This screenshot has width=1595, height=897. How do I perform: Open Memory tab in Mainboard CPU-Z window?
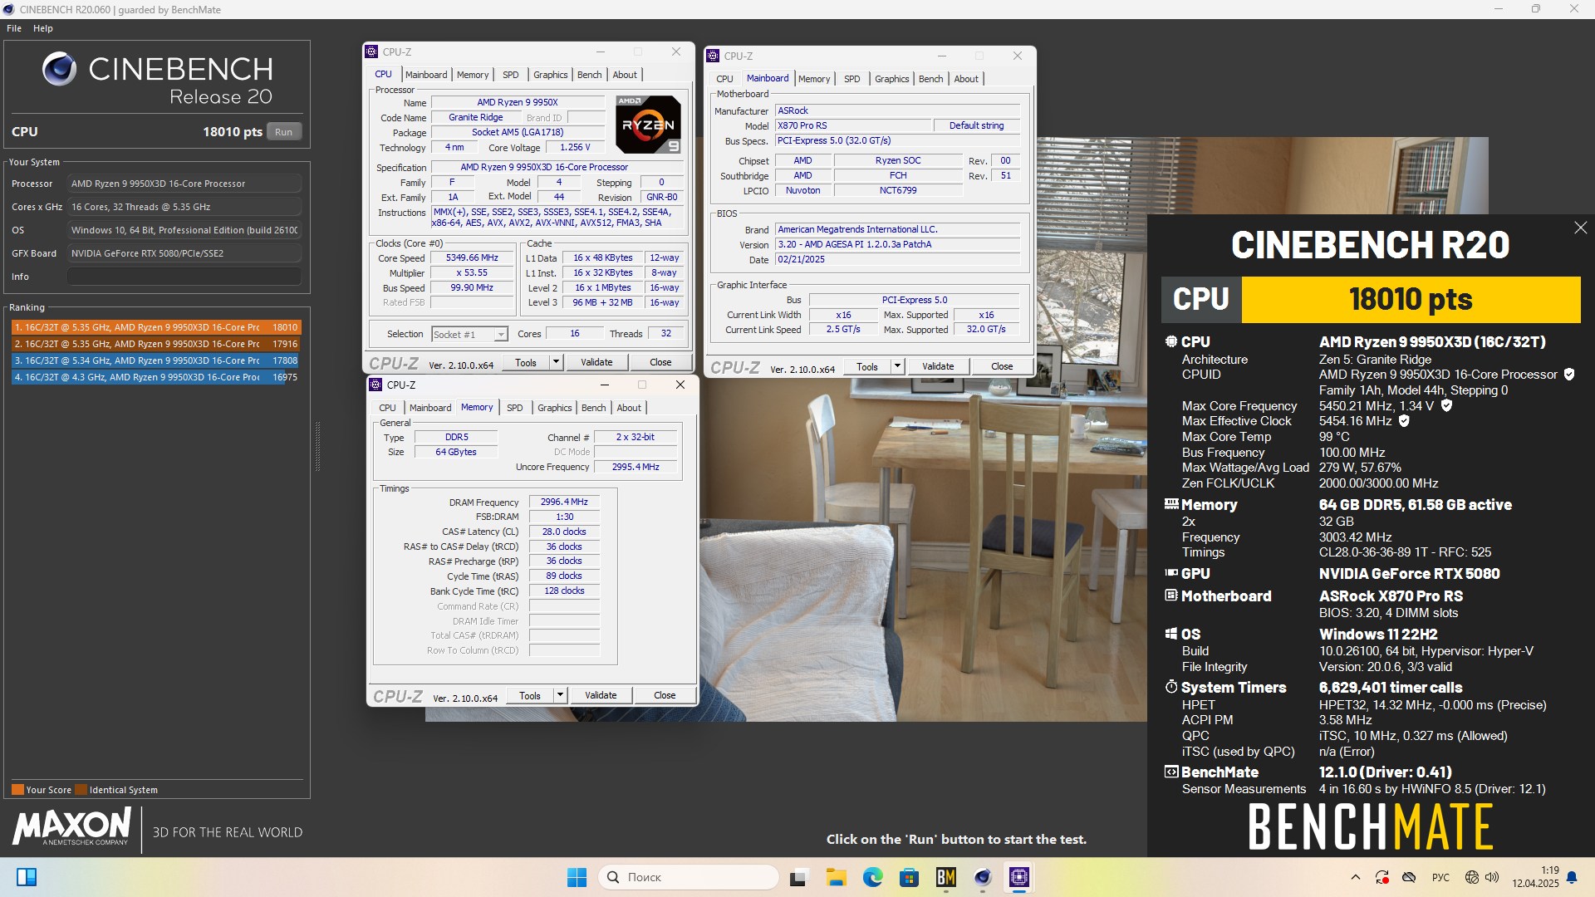(813, 79)
